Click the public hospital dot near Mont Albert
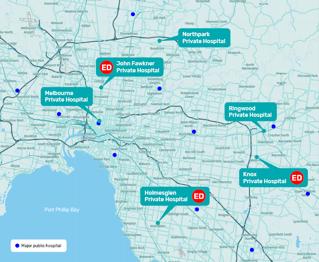This screenshot has width=319, height=262. [194, 132]
